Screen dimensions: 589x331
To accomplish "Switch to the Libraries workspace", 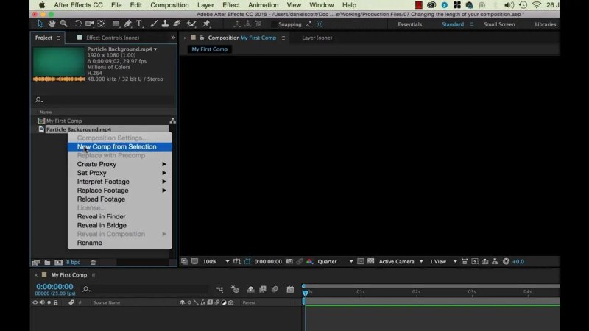I will 545,24.
